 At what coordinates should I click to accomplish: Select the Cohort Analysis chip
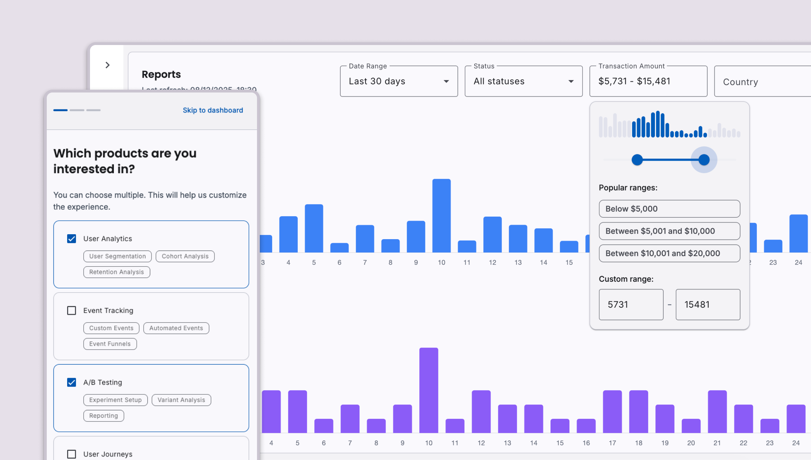(185, 256)
